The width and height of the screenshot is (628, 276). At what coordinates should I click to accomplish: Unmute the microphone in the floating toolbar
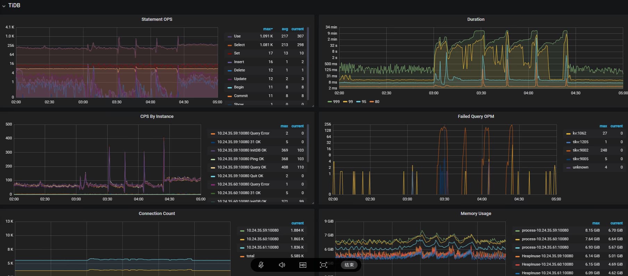pos(261,265)
